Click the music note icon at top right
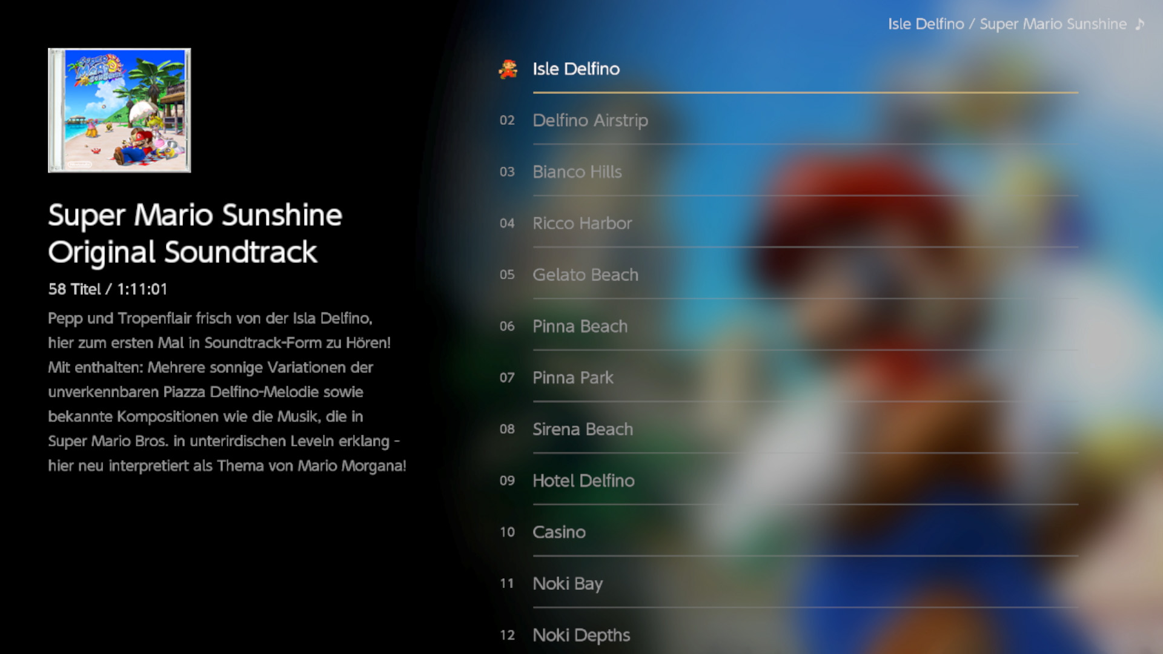 click(x=1140, y=24)
